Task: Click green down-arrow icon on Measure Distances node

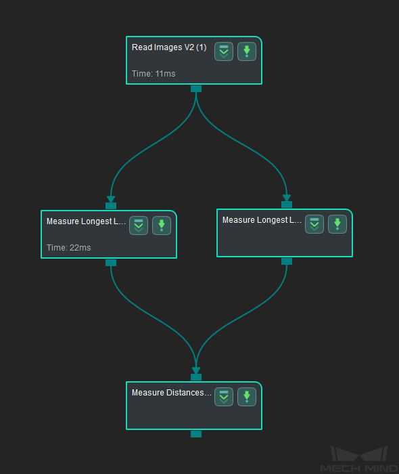Action: pyautogui.click(x=247, y=397)
